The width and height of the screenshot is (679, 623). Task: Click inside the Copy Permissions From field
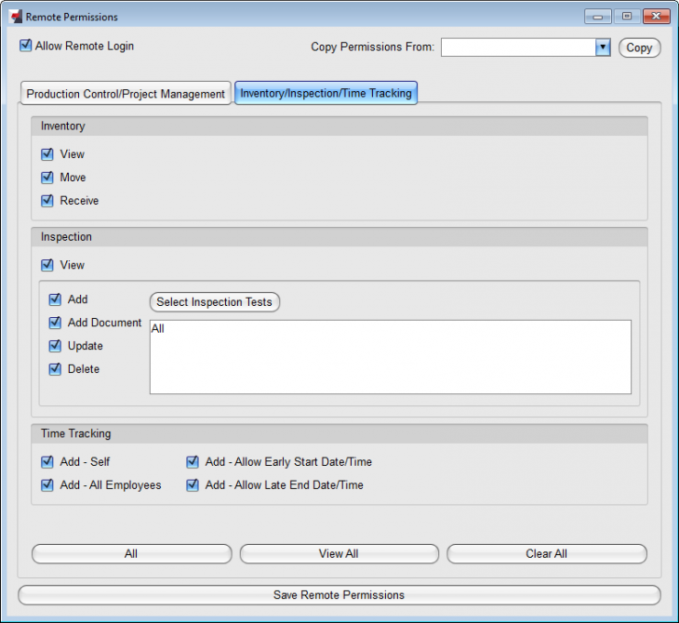pyautogui.click(x=517, y=47)
